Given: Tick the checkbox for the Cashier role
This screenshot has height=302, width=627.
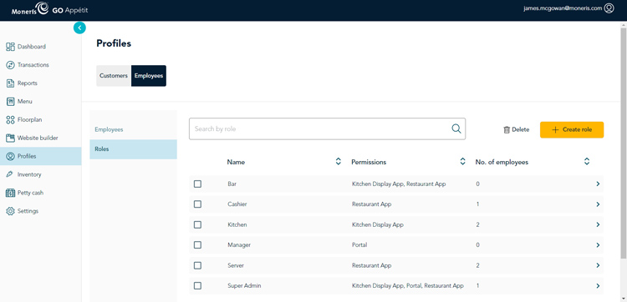Looking at the screenshot, I should click(x=197, y=204).
